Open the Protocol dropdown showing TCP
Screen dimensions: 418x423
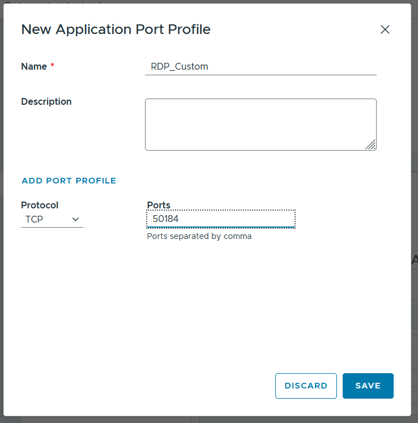[52, 219]
